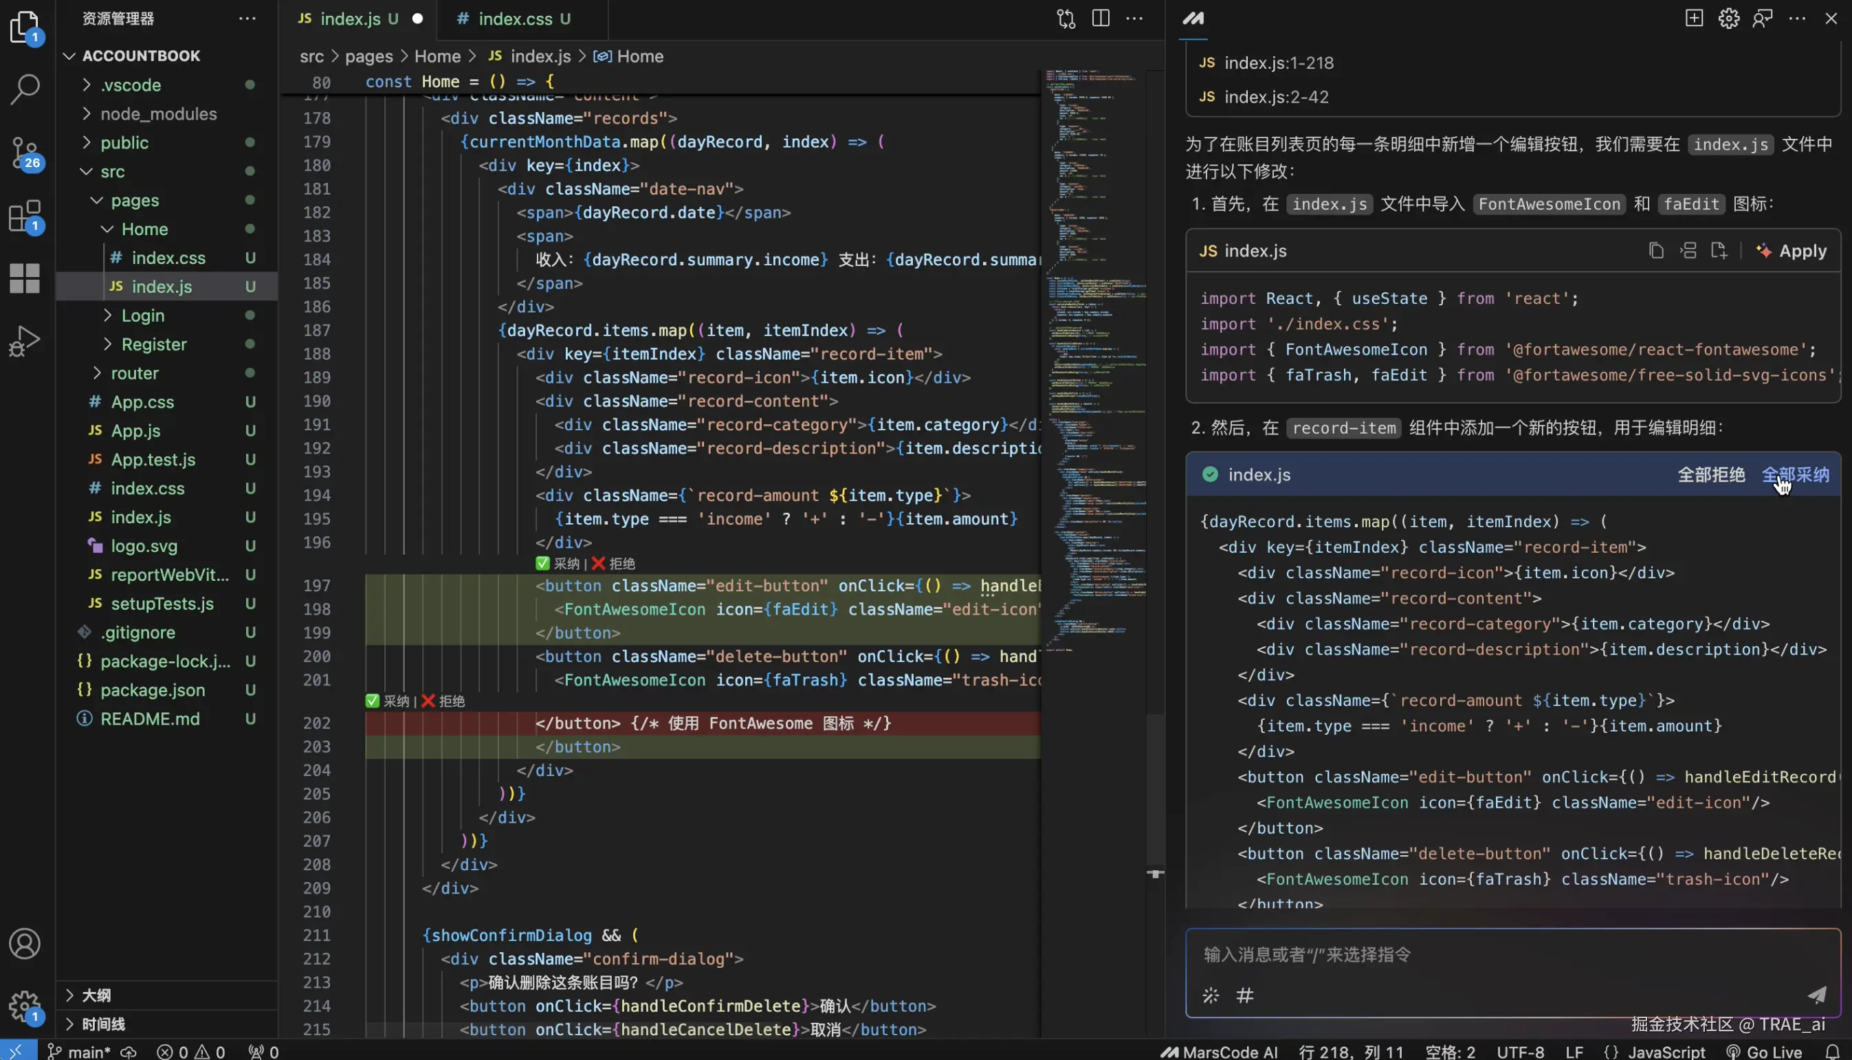Open Source Control view with 26 changes
This screenshot has width=1852, height=1060.
coord(25,153)
